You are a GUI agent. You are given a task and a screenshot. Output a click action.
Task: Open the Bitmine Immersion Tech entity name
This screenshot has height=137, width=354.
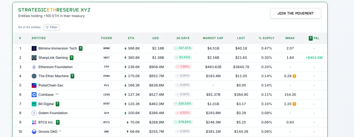[58, 48]
